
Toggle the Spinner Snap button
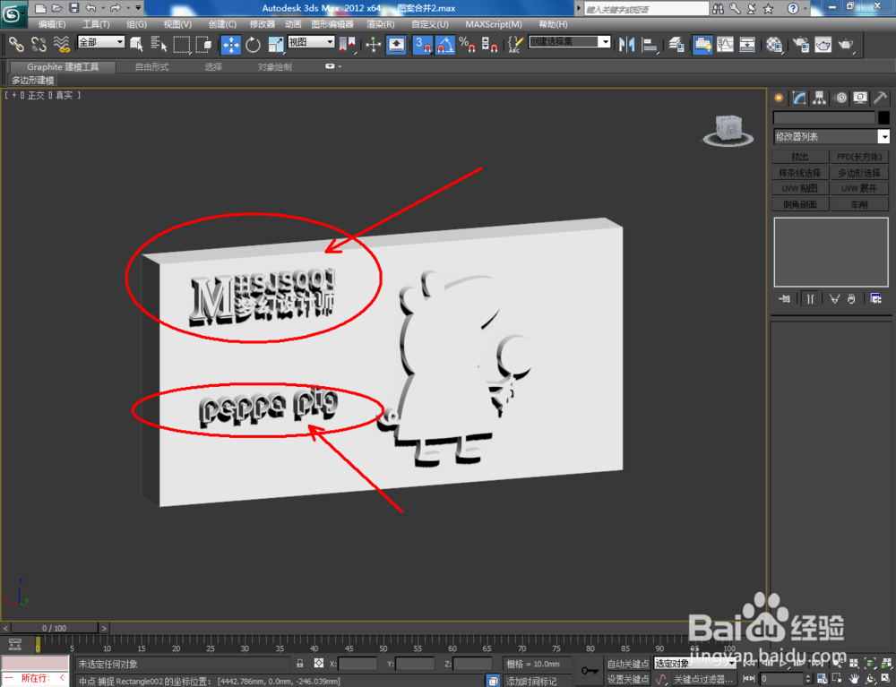[489, 44]
